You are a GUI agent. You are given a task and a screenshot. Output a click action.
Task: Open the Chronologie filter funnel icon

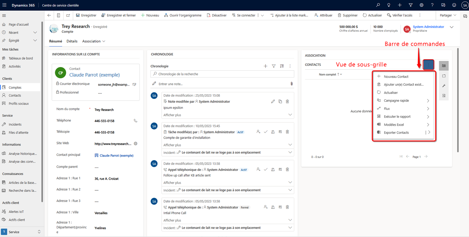tap(274, 66)
